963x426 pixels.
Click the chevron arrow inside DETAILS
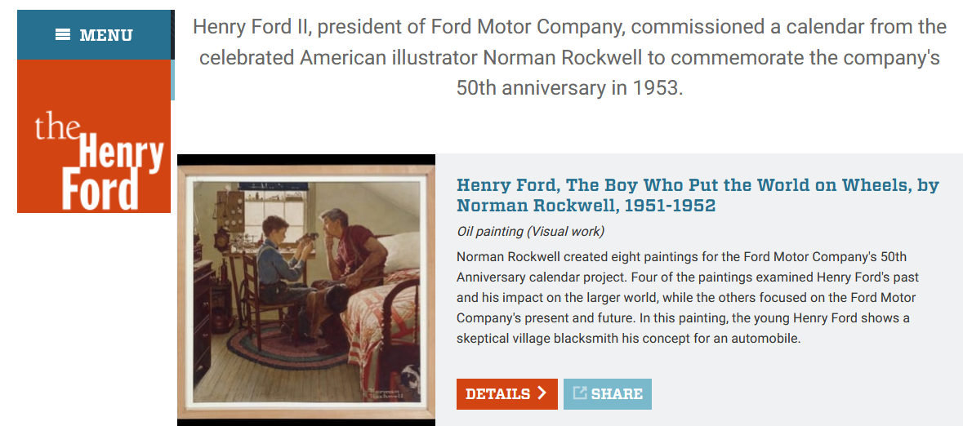542,394
